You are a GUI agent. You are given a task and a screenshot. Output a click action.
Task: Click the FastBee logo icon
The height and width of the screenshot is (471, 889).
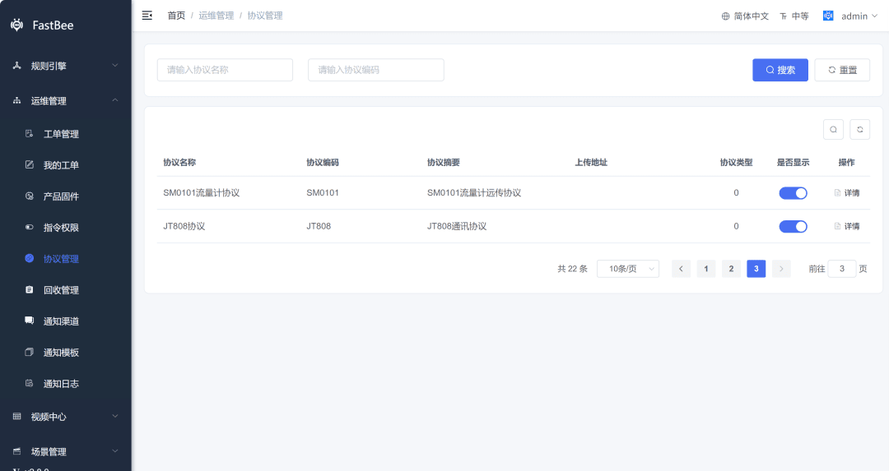[17, 25]
